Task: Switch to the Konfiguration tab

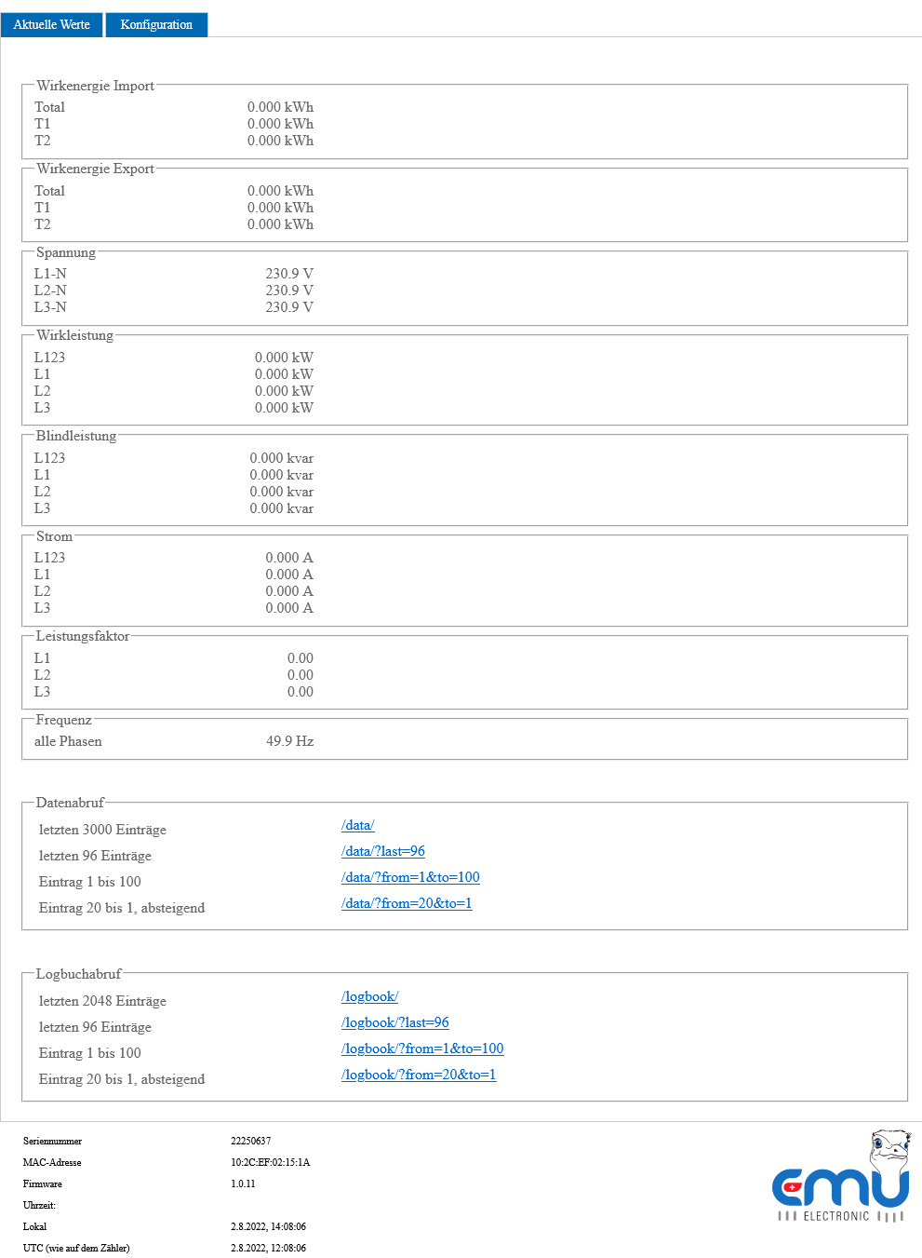Action: tap(156, 24)
